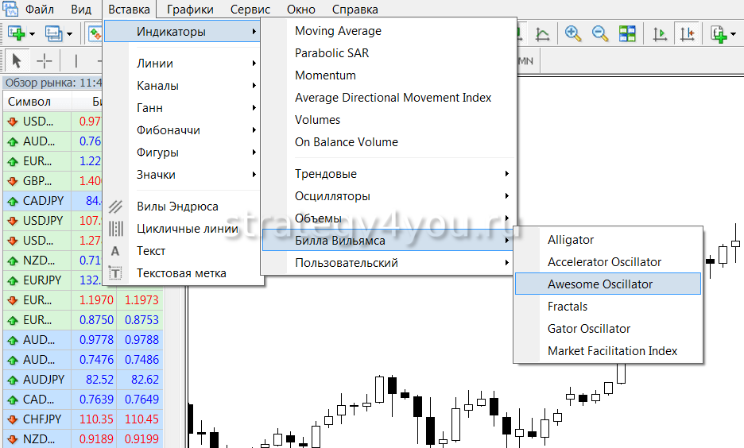Click the Zoom Out magnifier icon
The height and width of the screenshot is (448, 744).
point(600,33)
